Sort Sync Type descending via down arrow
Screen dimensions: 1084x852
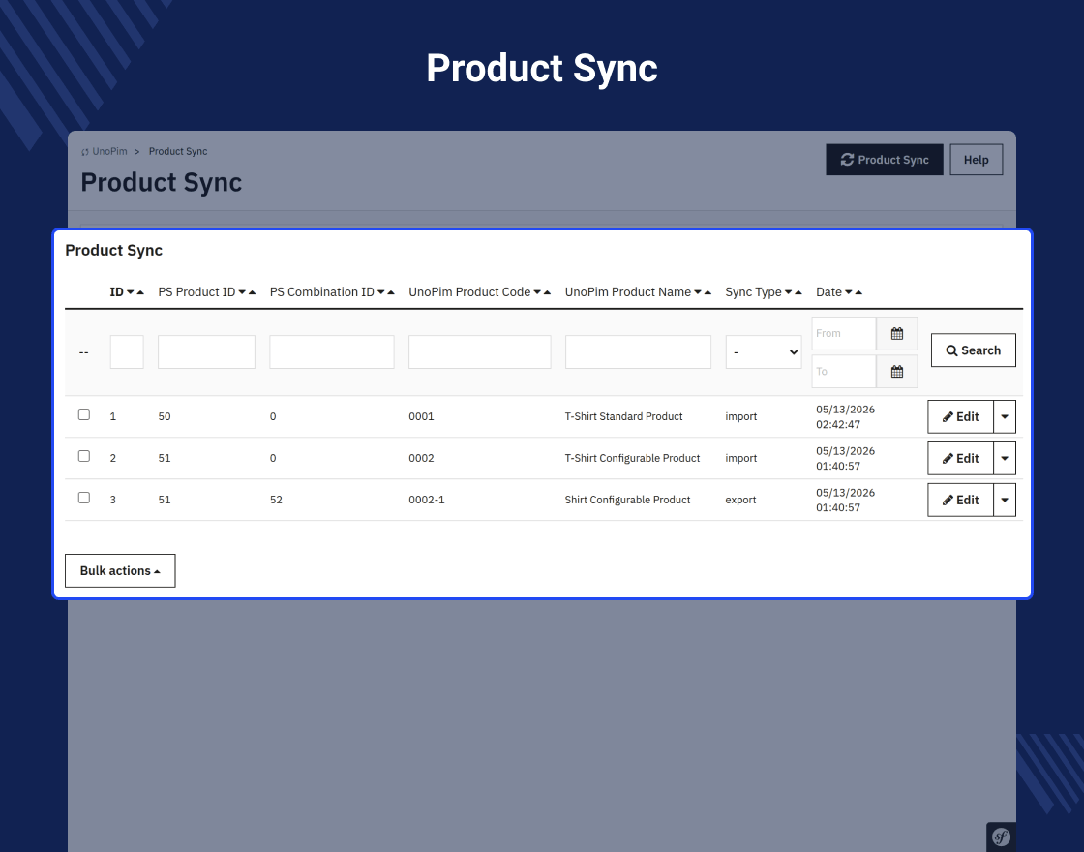tap(788, 292)
